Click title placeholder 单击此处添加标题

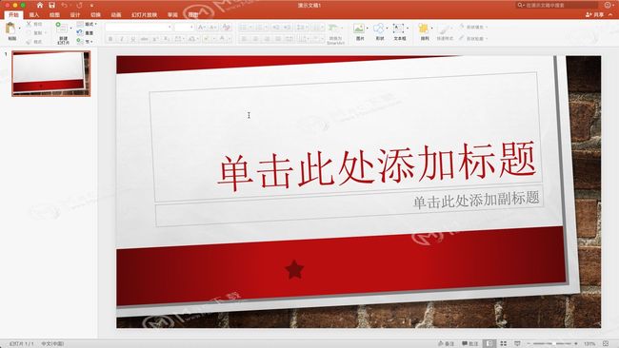click(x=376, y=166)
